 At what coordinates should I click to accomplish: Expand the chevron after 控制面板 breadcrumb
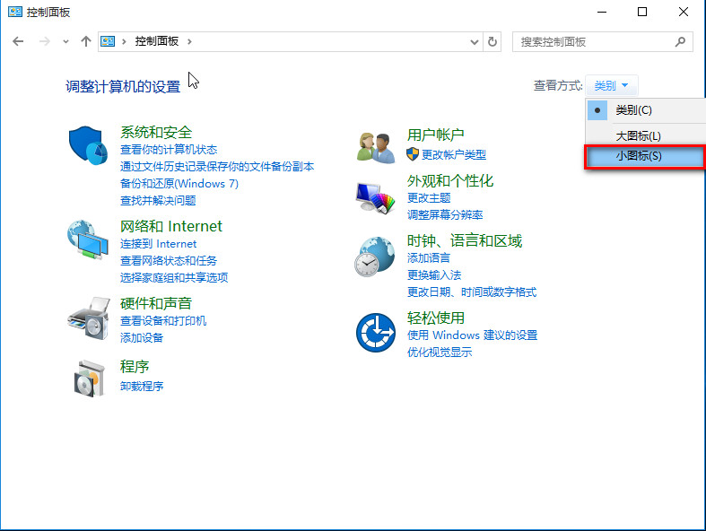click(x=189, y=41)
